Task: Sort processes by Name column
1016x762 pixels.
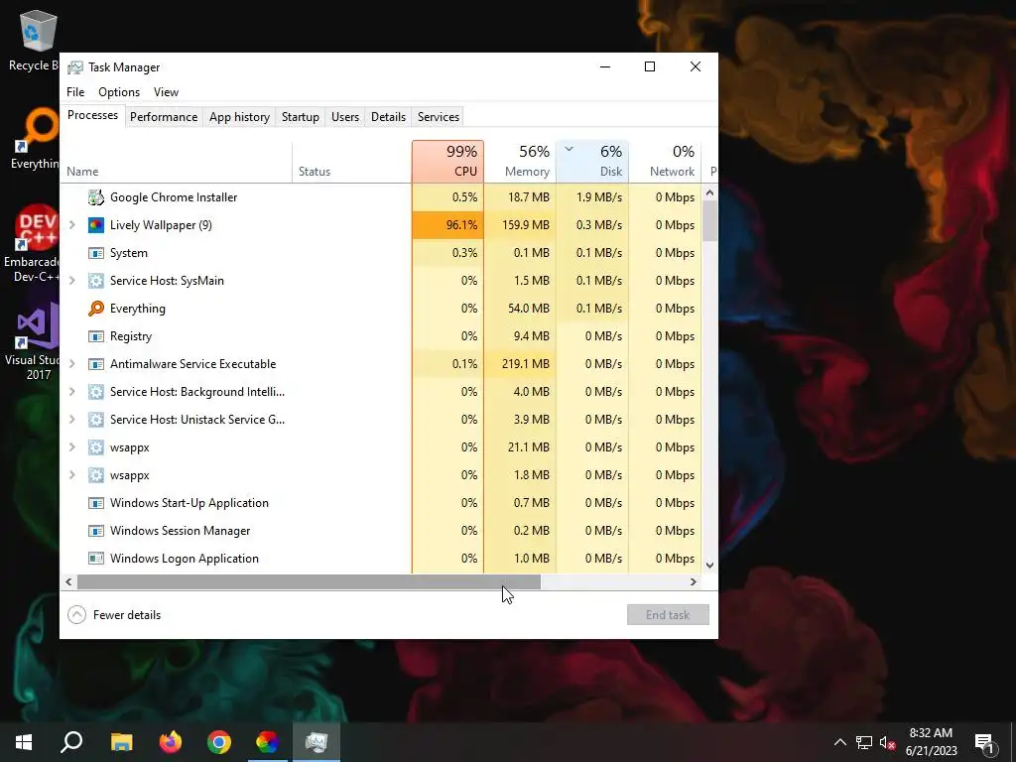Action: point(177,162)
